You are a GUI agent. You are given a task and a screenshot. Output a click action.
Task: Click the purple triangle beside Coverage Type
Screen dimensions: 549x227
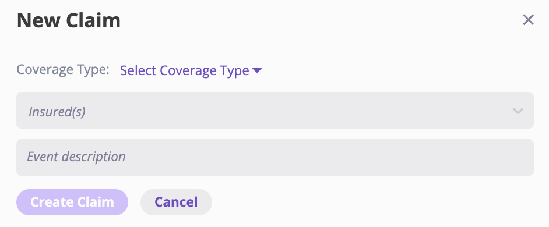257,70
